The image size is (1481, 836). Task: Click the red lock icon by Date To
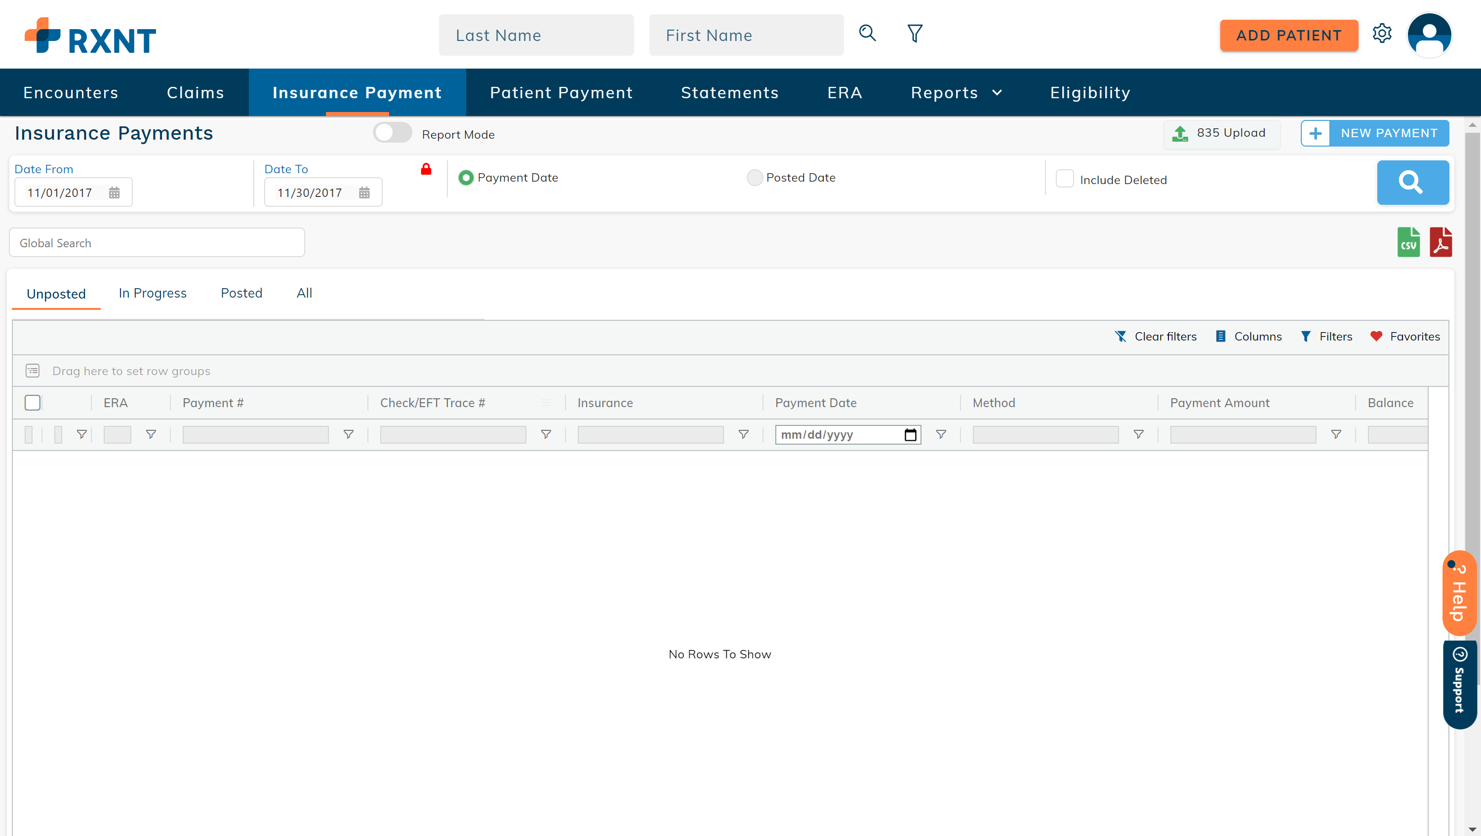pos(426,169)
